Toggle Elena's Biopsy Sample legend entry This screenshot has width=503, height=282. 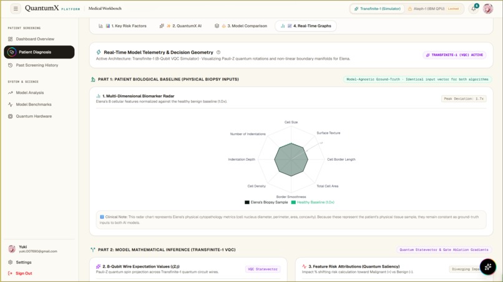coord(266,202)
